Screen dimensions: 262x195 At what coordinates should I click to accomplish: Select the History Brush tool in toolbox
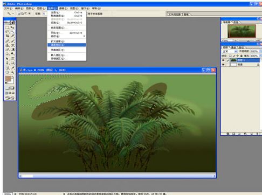12,45
